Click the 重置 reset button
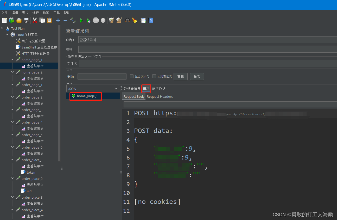Screen dimensions: 337x220 click(197, 76)
